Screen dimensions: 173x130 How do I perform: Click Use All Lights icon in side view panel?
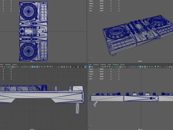150,67
